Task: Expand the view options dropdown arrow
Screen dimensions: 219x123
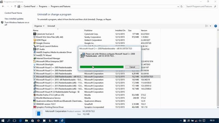Action: pos(210,26)
